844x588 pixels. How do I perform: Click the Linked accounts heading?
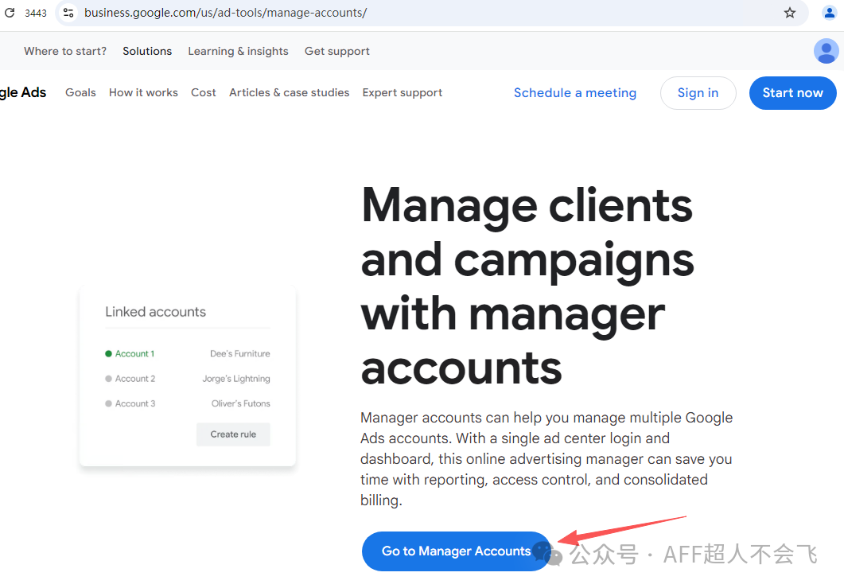click(156, 312)
